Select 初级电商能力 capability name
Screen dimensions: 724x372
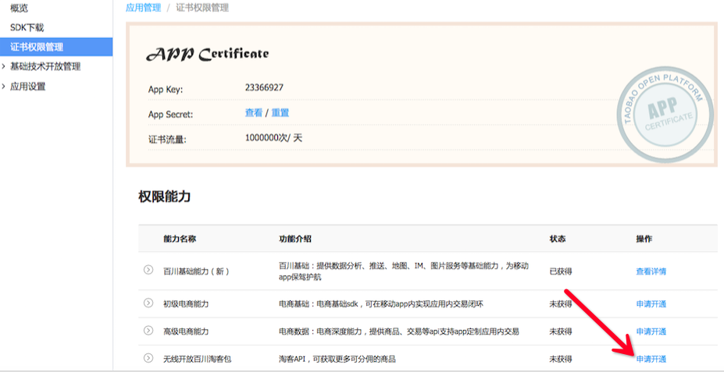tap(186, 304)
